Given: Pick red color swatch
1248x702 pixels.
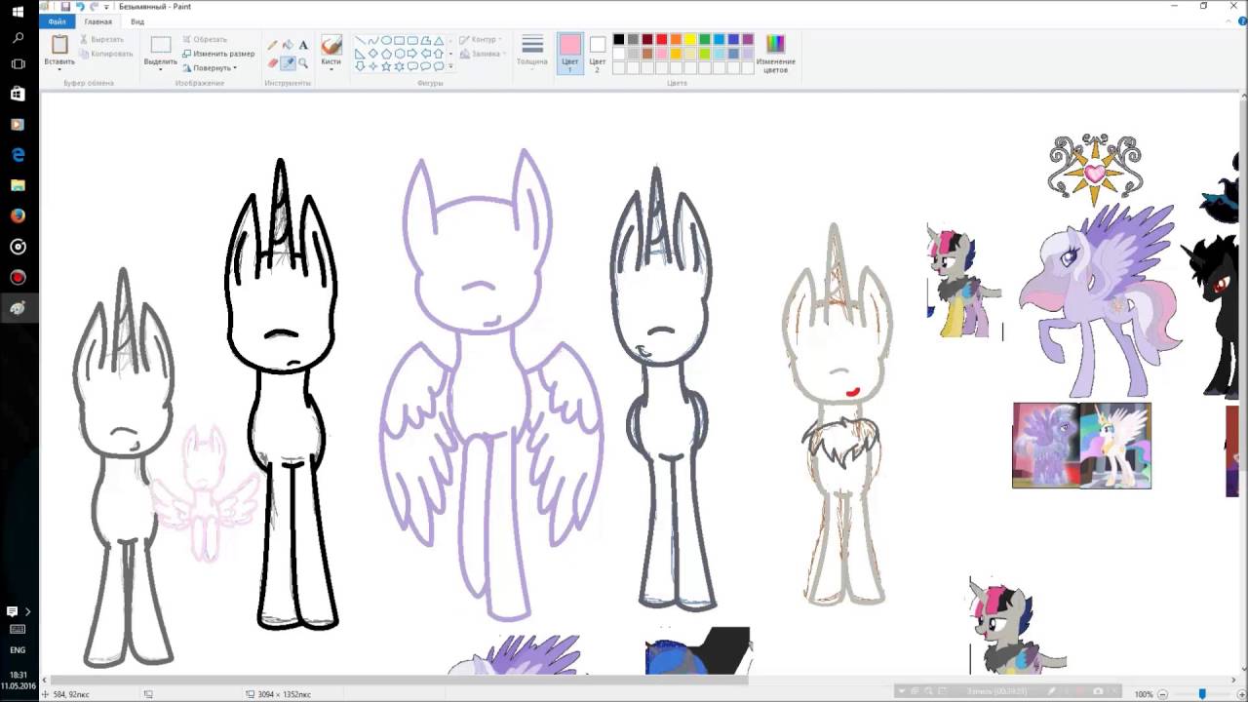Looking at the screenshot, I should coord(661,40).
